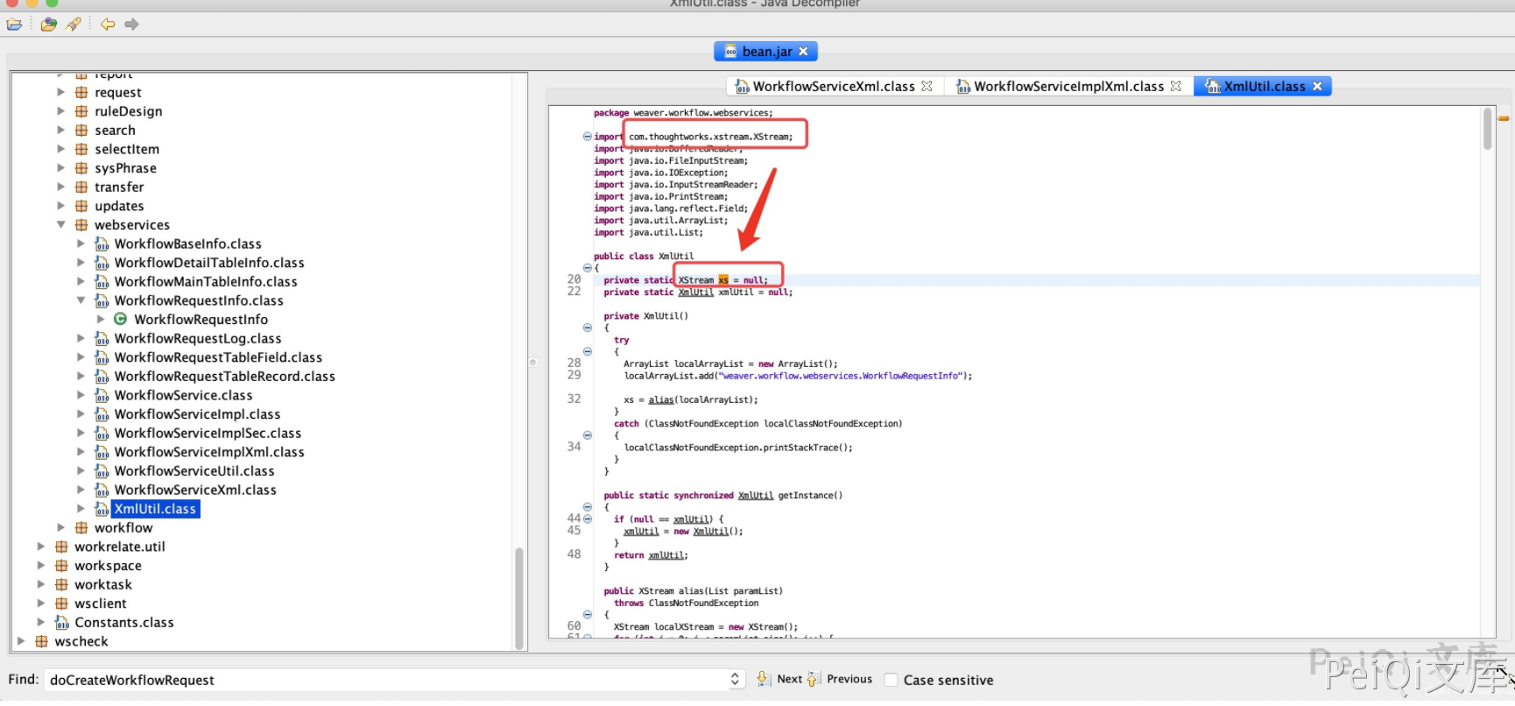Viewport: 1515px width, 706px height.
Task: Click the Back arrow in toolbar
Action: [x=108, y=25]
